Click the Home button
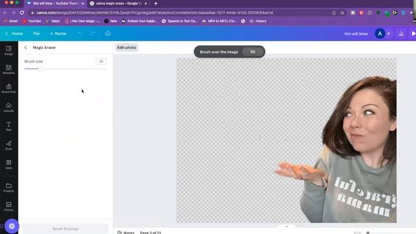 (x=14, y=34)
